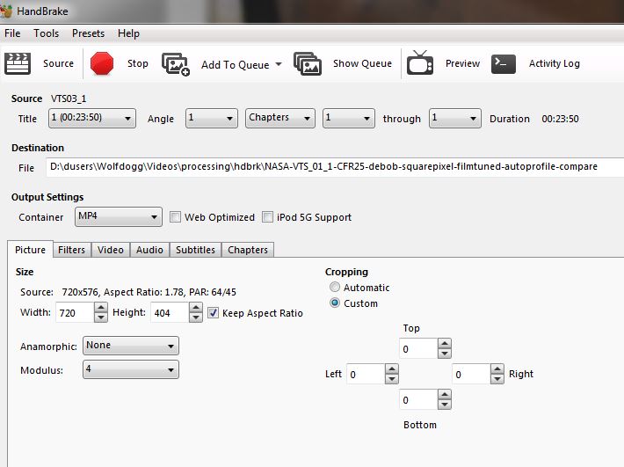The height and width of the screenshot is (467, 624).
Task: Click the Preview label in toolbar
Action: click(x=462, y=63)
